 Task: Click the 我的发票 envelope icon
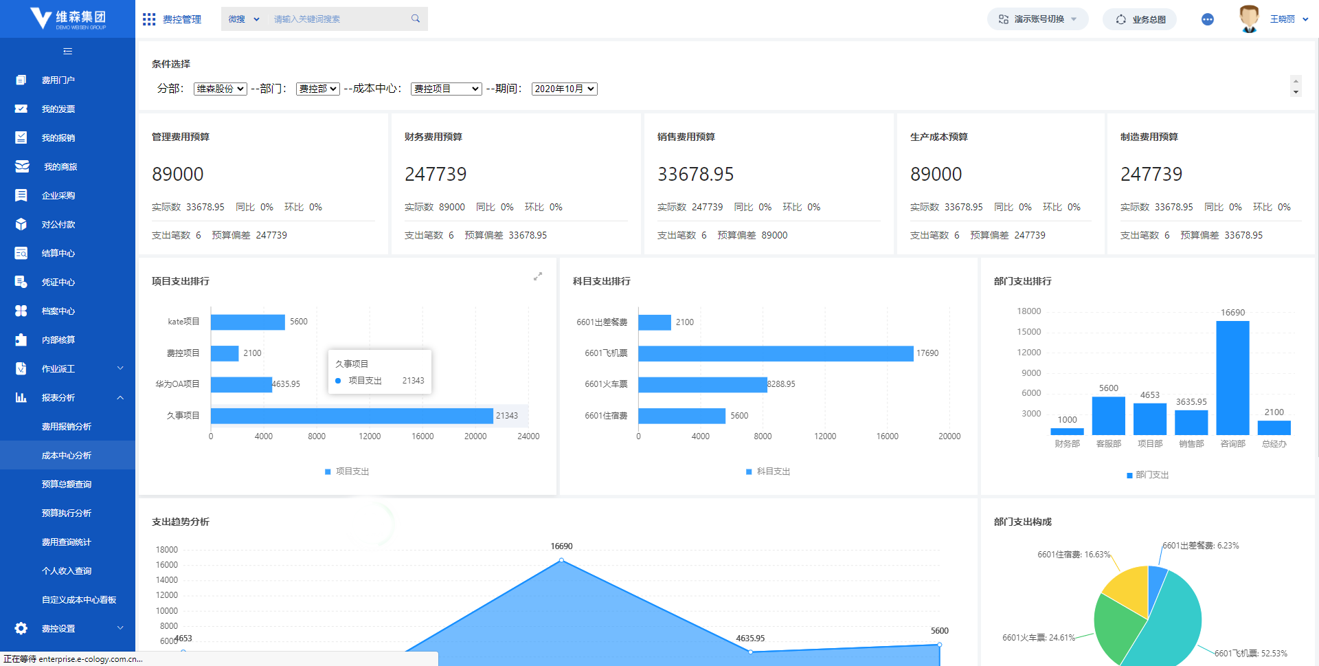coord(21,109)
